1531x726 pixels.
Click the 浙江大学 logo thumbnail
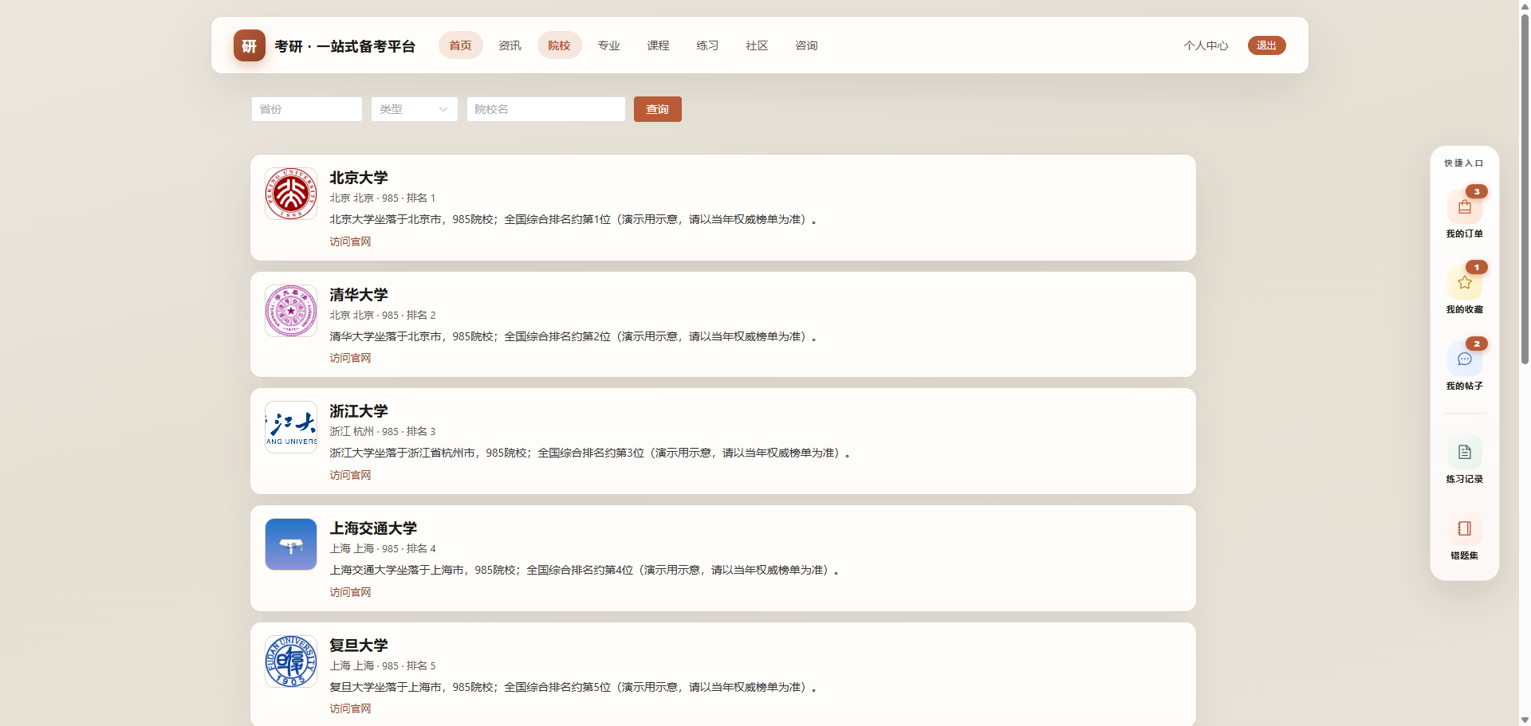pos(291,427)
